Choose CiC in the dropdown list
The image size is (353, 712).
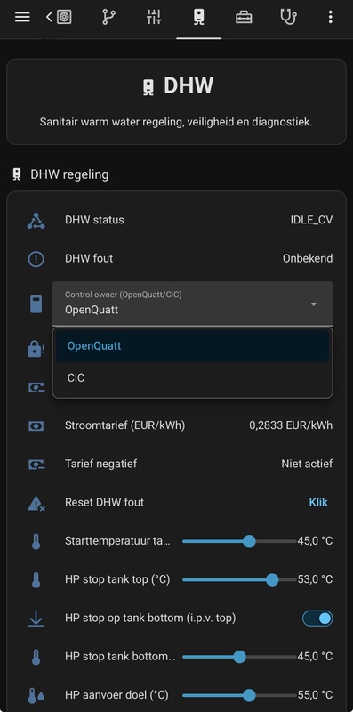pos(192,378)
